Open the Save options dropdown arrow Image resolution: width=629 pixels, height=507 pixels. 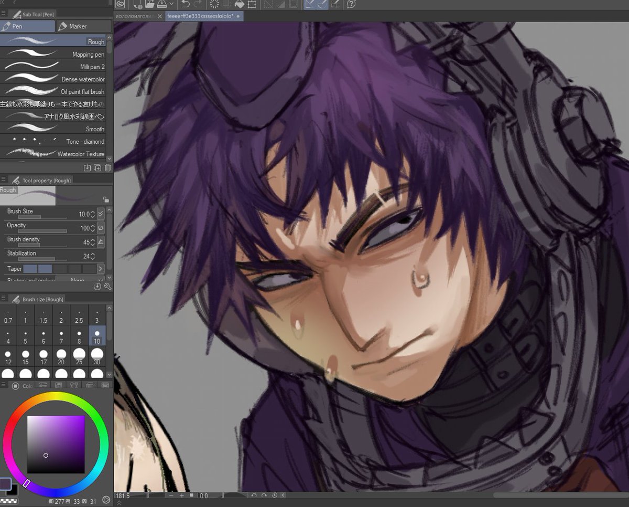point(171,4)
